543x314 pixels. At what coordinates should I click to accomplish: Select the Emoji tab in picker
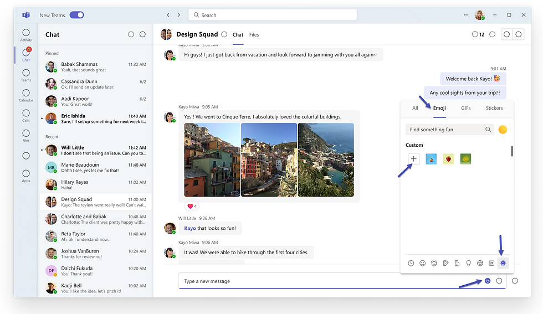439,108
